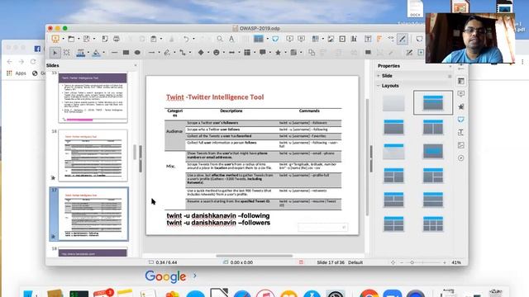Select slide 16 thumbnail in Slides panel
This screenshot has width=529, height=297.
click(x=93, y=156)
